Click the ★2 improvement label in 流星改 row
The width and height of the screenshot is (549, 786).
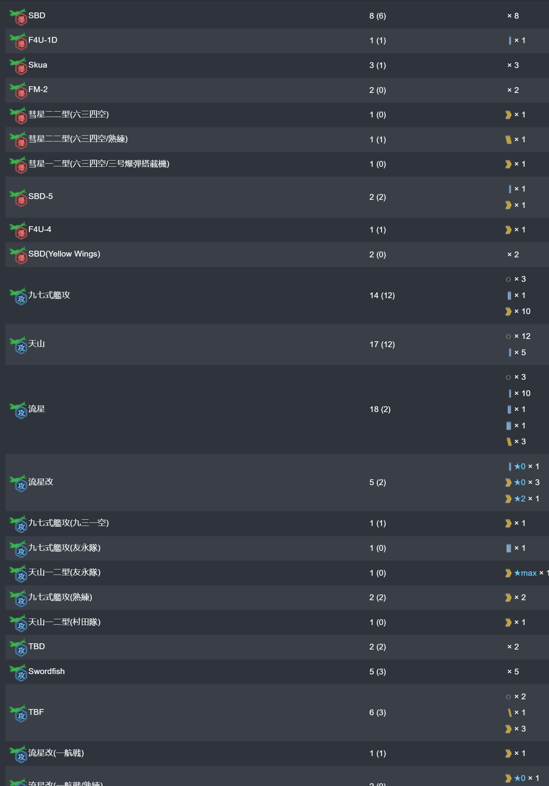tap(520, 499)
